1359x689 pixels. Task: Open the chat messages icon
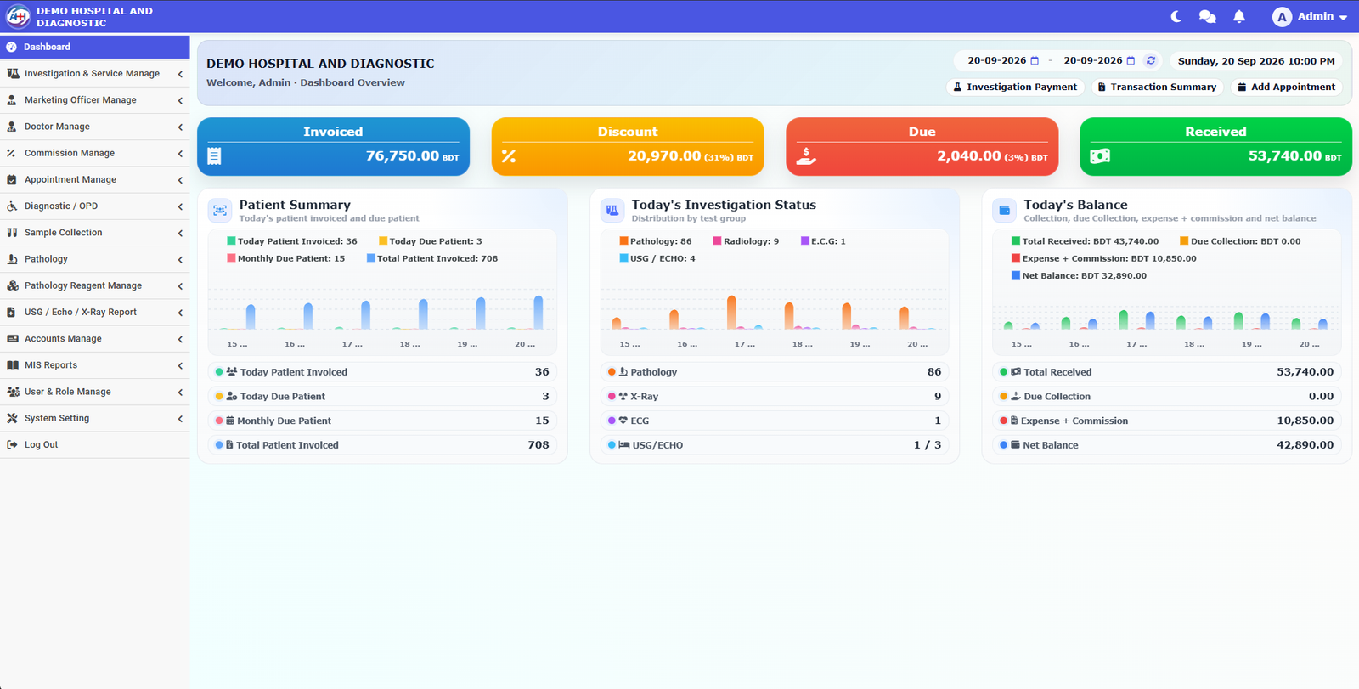[x=1207, y=16]
